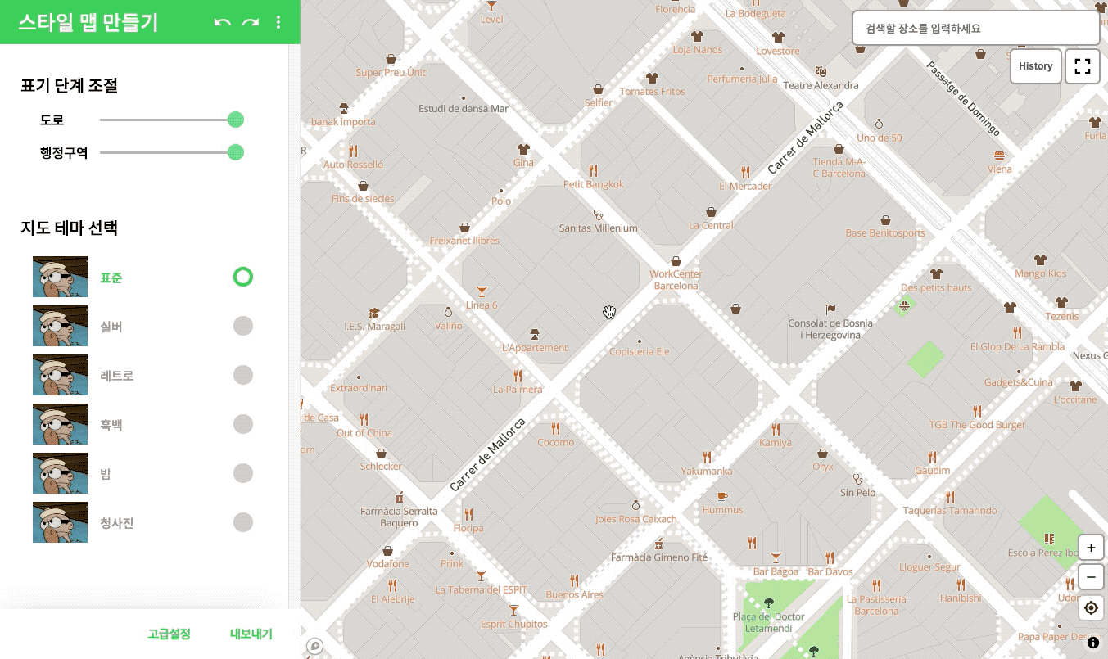Image resolution: width=1108 pixels, height=659 pixels.
Task: Open 고급설정 advanced settings
Action: [170, 634]
